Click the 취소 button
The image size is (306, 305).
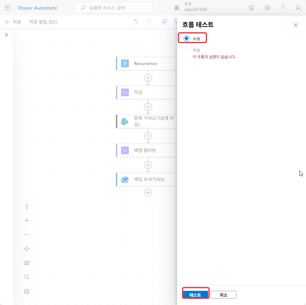tap(224, 295)
